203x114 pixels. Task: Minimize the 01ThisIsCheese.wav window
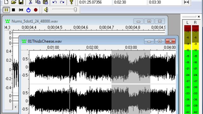coord(149,41)
